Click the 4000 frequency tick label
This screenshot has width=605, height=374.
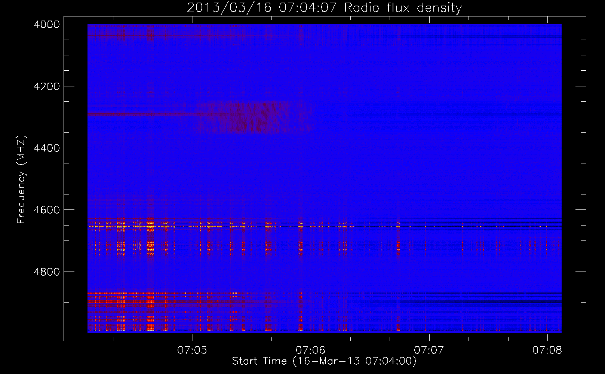tap(47, 24)
